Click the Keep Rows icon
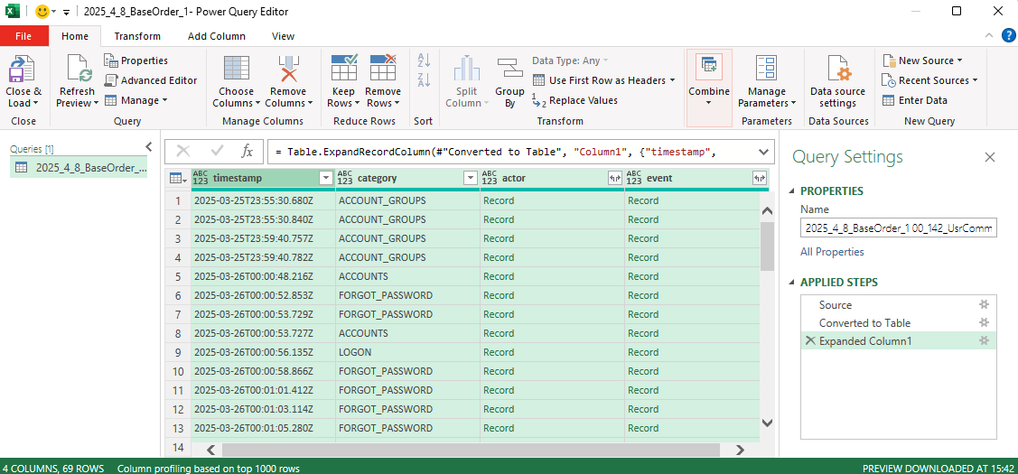This screenshot has height=474, width=1018. point(344,69)
